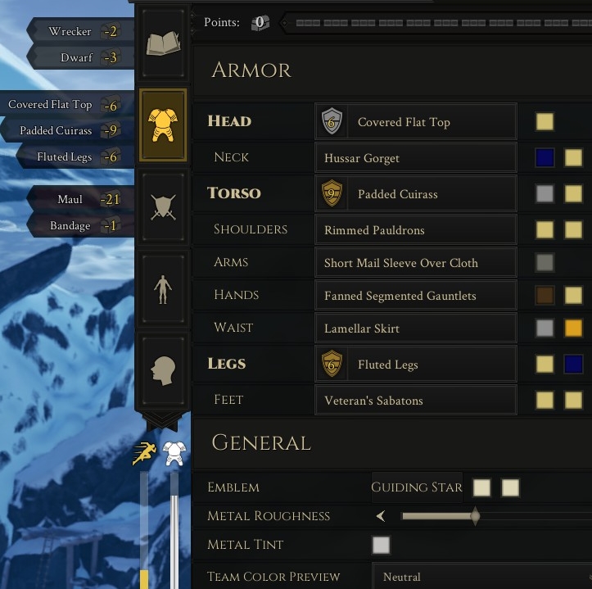Remove the Maul entry from loadout list
Image resolution: width=592 pixels, height=589 pixels.
tap(80, 199)
